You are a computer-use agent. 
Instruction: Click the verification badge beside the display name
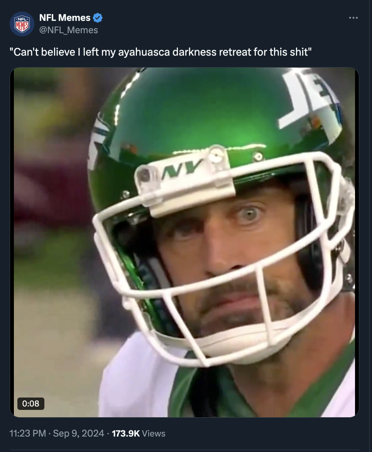pyautogui.click(x=98, y=17)
